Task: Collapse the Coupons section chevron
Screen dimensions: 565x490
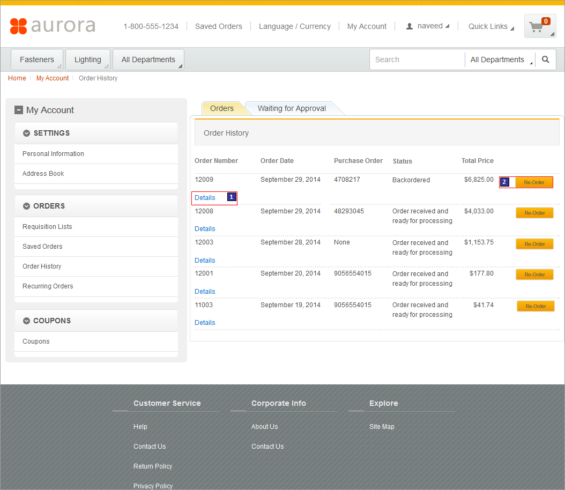Action: [26, 321]
